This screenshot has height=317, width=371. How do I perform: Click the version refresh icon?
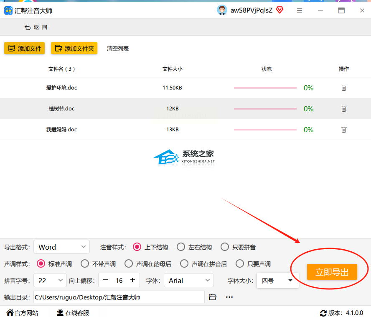click(323, 313)
